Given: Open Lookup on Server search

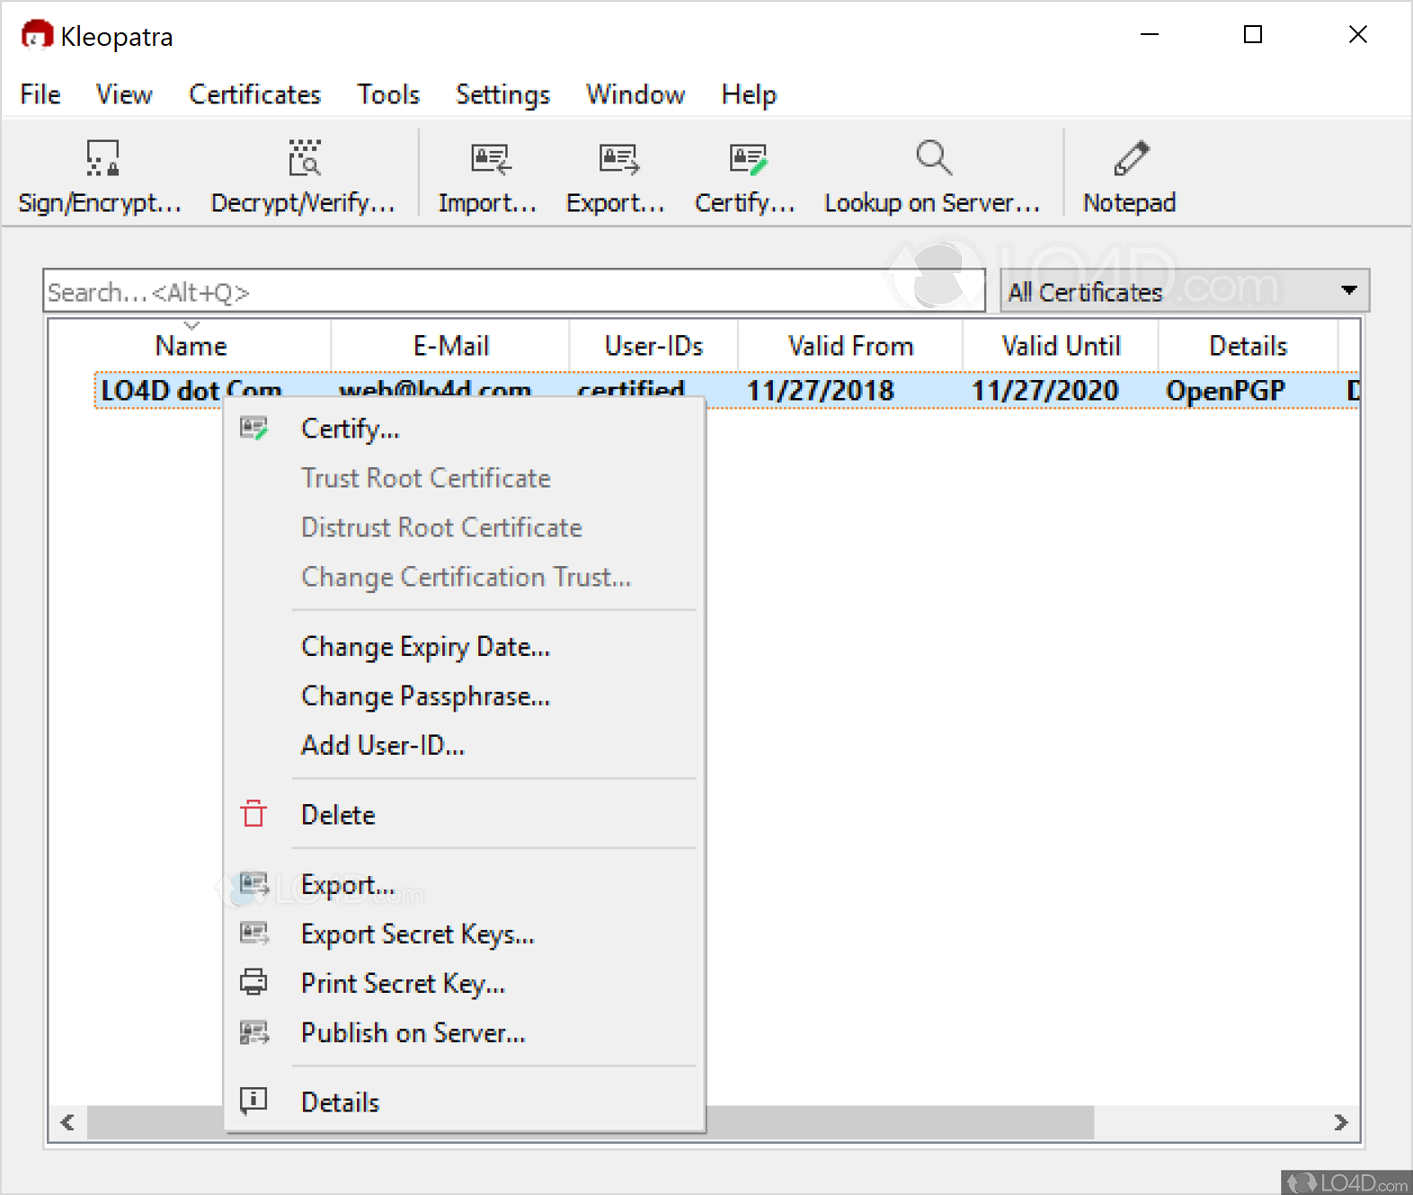Looking at the screenshot, I should 932,159.
